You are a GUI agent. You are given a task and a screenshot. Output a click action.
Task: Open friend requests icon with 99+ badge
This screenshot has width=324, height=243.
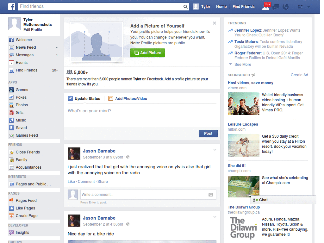266,6
